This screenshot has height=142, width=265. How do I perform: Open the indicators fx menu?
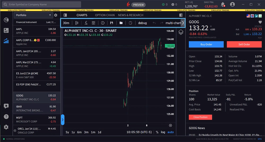click(86, 23)
